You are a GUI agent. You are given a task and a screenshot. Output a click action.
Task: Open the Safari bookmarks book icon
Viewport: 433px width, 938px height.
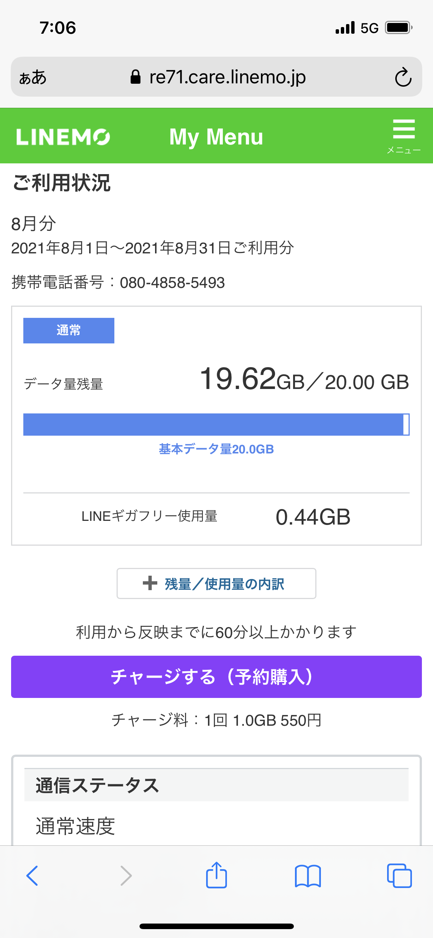pos(308,876)
